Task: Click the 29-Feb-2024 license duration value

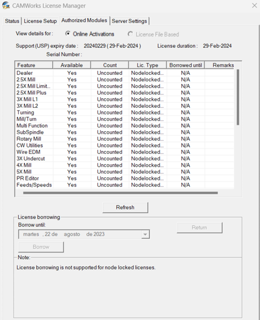Action: [x=217, y=46]
